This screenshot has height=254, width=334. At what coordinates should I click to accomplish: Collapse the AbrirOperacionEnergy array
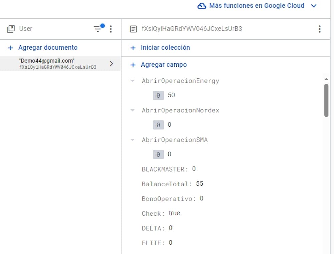point(133,81)
